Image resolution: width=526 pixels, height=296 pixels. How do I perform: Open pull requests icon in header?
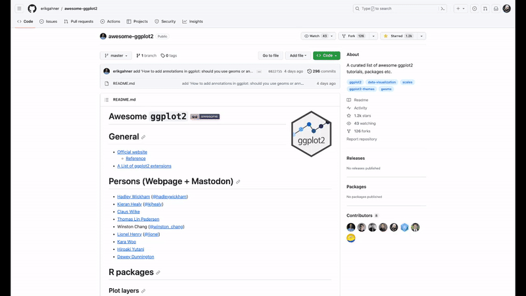(x=485, y=9)
